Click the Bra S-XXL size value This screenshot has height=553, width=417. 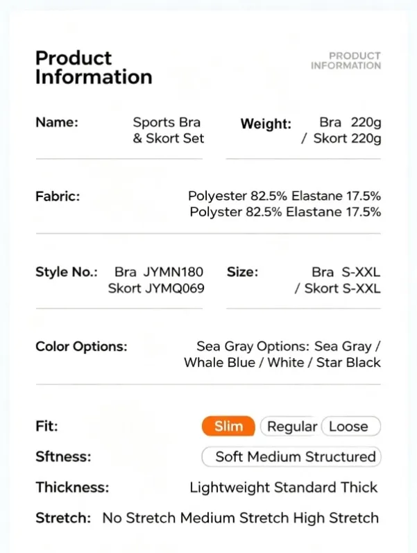pyautogui.click(x=346, y=272)
